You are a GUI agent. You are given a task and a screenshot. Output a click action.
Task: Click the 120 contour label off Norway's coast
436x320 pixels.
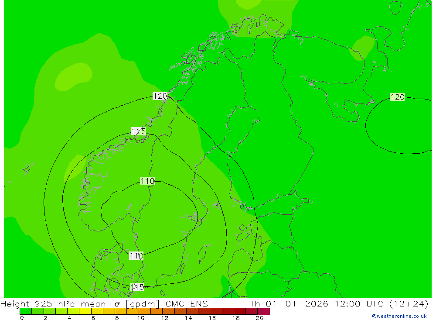point(160,96)
